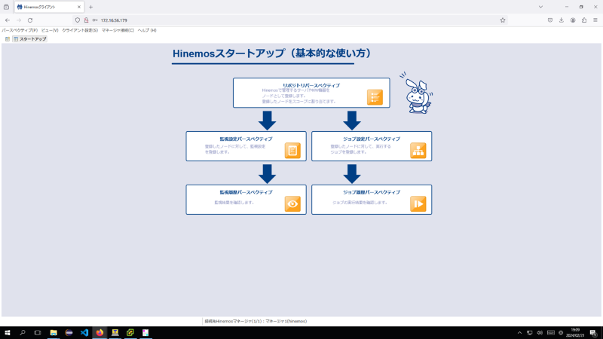Open the ビュー(V) menu
The width and height of the screenshot is (603, 339).
[50, 30]
